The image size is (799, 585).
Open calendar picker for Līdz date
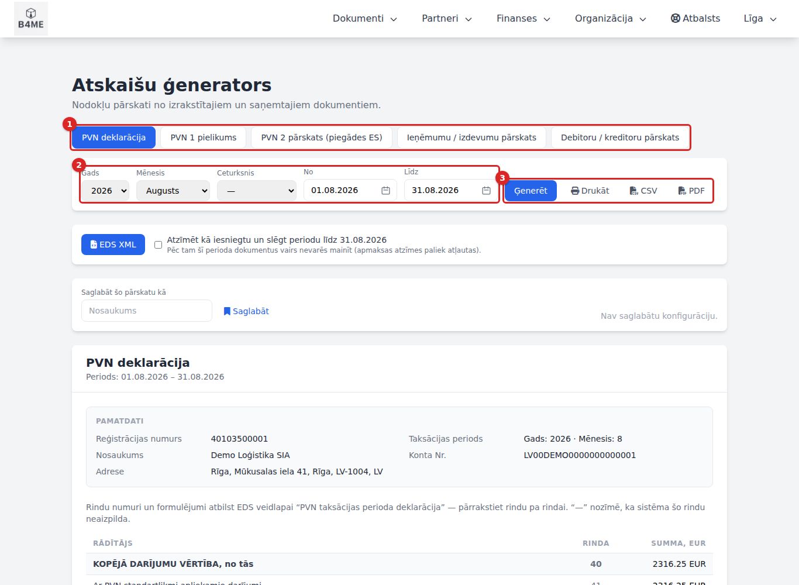(x=486, y=191)
